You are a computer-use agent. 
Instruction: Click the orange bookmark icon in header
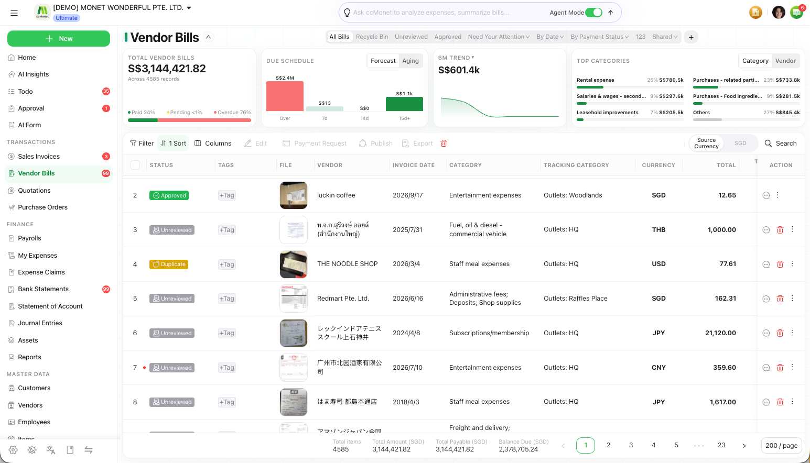coord(755,13)
